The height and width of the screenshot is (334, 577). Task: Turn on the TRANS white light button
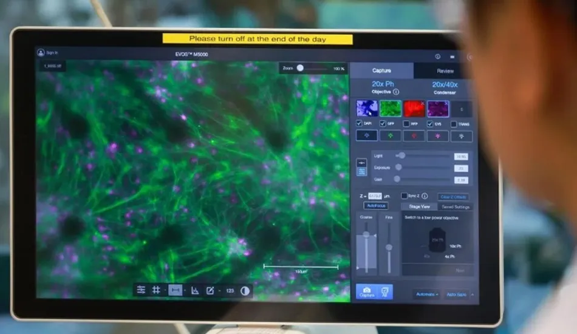pos(462,137)
